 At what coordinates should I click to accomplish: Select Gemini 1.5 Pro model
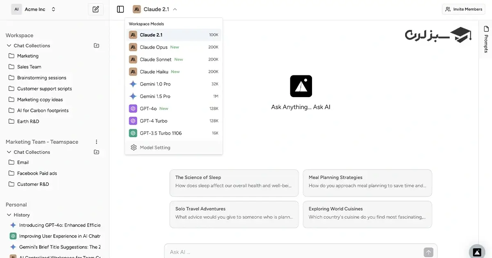pyautogui.click(x=174, y=96)
